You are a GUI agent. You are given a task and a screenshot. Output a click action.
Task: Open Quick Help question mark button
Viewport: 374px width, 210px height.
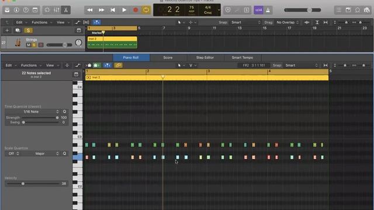point(26,10)
